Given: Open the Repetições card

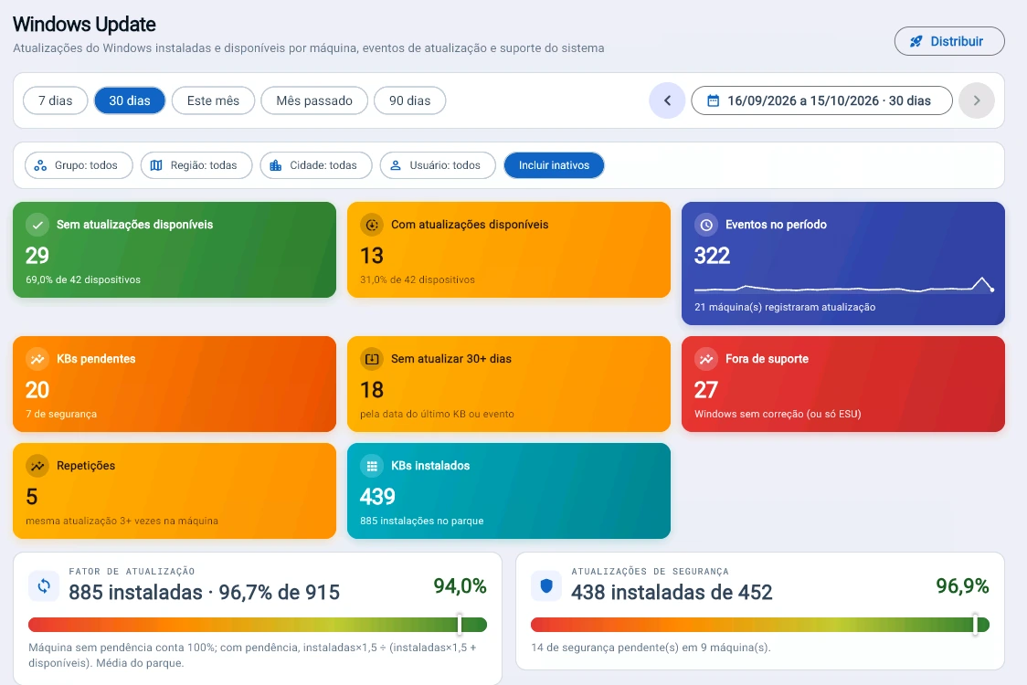Looking at the screenshot, I should [175, 490].
